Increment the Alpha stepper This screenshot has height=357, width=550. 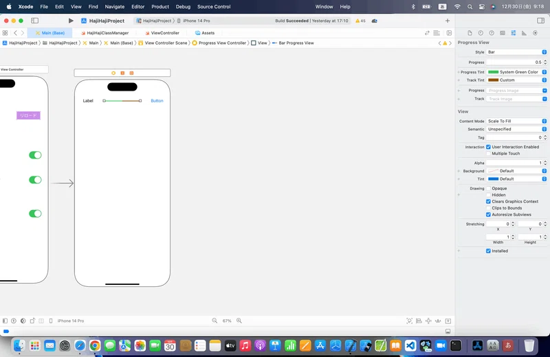545,161
